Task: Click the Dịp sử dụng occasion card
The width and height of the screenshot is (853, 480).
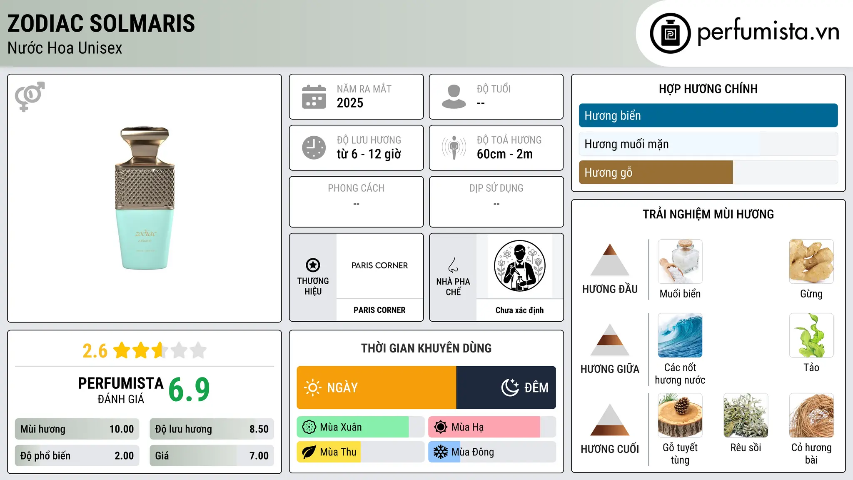Action: tap(496, 202)
